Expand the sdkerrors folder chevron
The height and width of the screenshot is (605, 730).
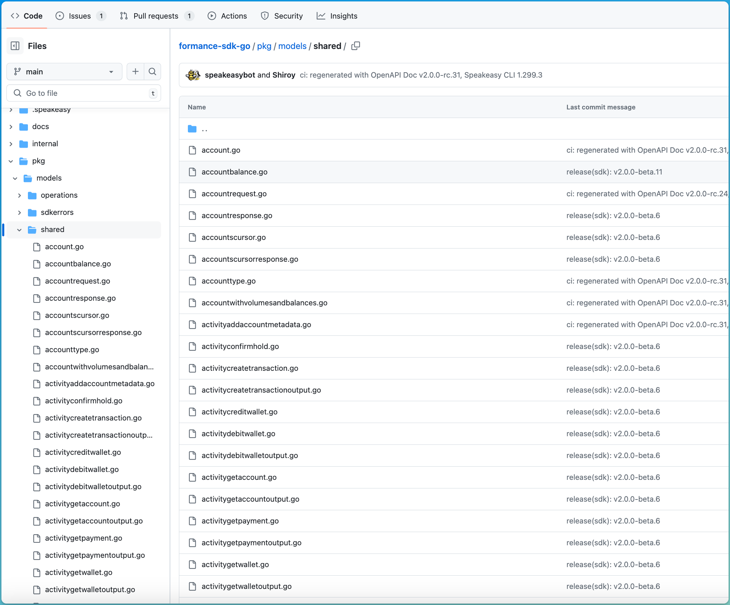(x=19, y=212)
